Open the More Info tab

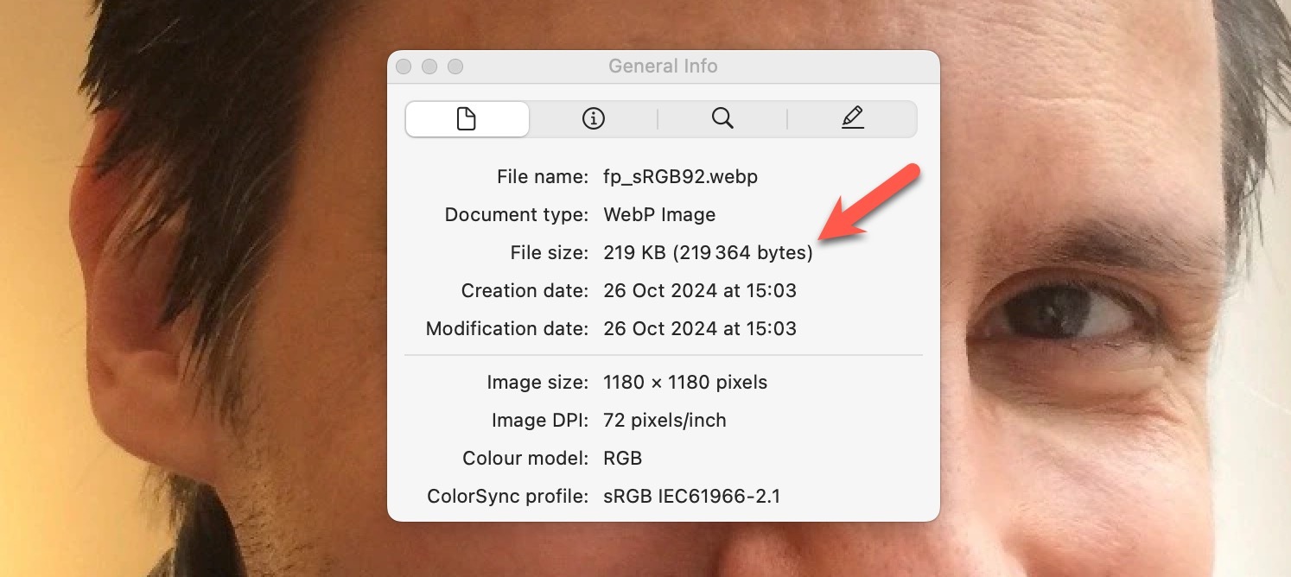pos(594,119)
